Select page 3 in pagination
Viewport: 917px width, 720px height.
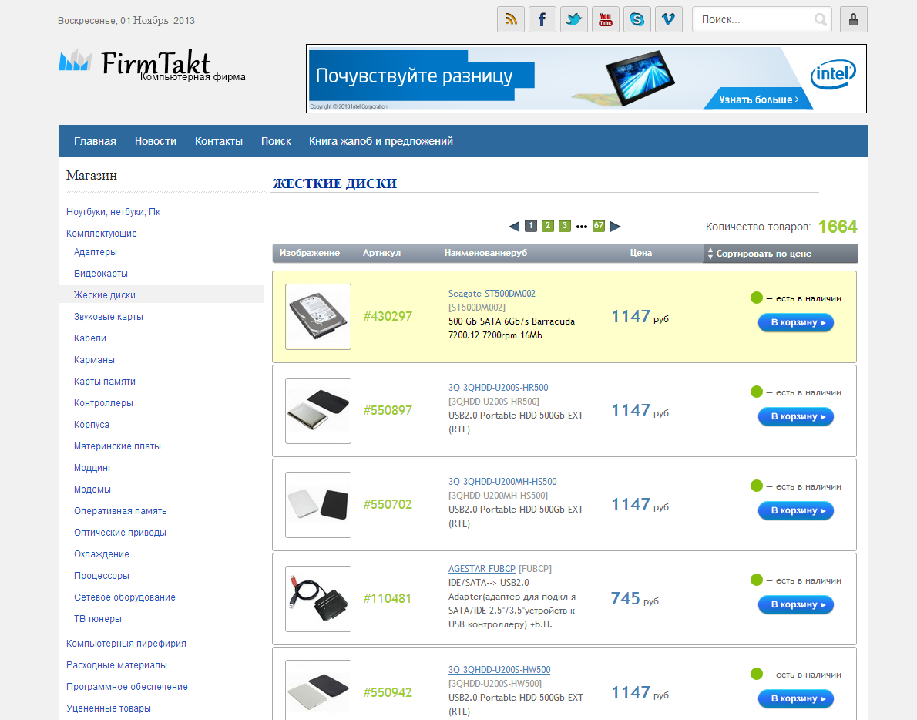point(564,226)
